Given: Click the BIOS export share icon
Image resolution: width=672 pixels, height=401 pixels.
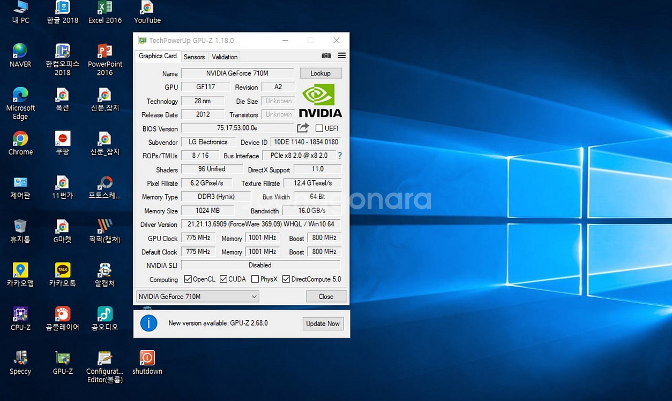Looking at the screenshot, I should [x=303, y=128].
